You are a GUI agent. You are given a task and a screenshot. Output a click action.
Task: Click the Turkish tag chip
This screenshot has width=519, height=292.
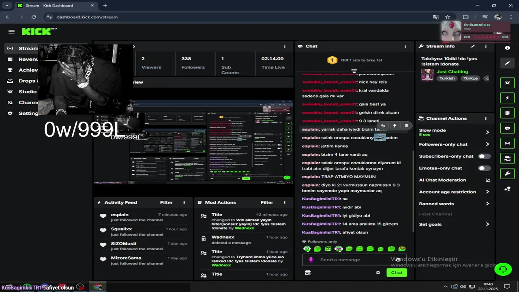(447, 78)
